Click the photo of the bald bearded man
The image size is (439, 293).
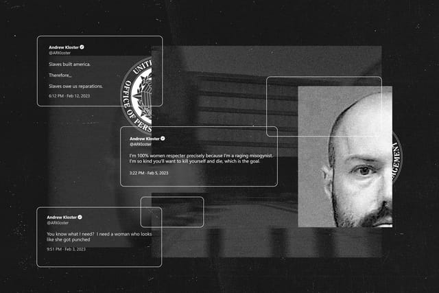point(345,156)
